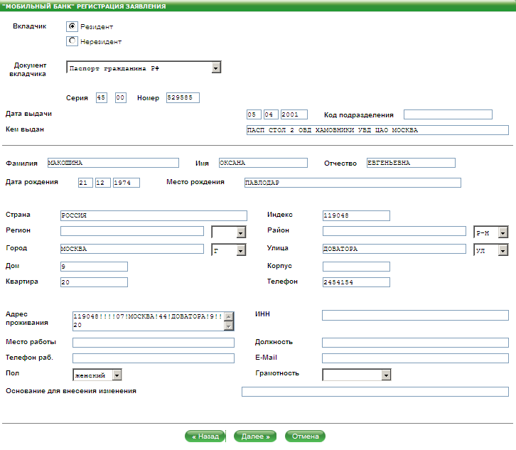The width and height of the screenshot is (516, 450).
Task: Click the Страна field with РОССИЯ
Action: [x=154, y=215]
